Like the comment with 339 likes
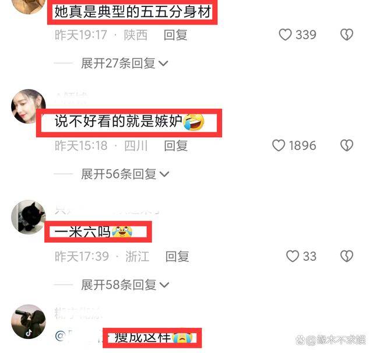This screenshot has height=353, width=373. tap(285, 35)
